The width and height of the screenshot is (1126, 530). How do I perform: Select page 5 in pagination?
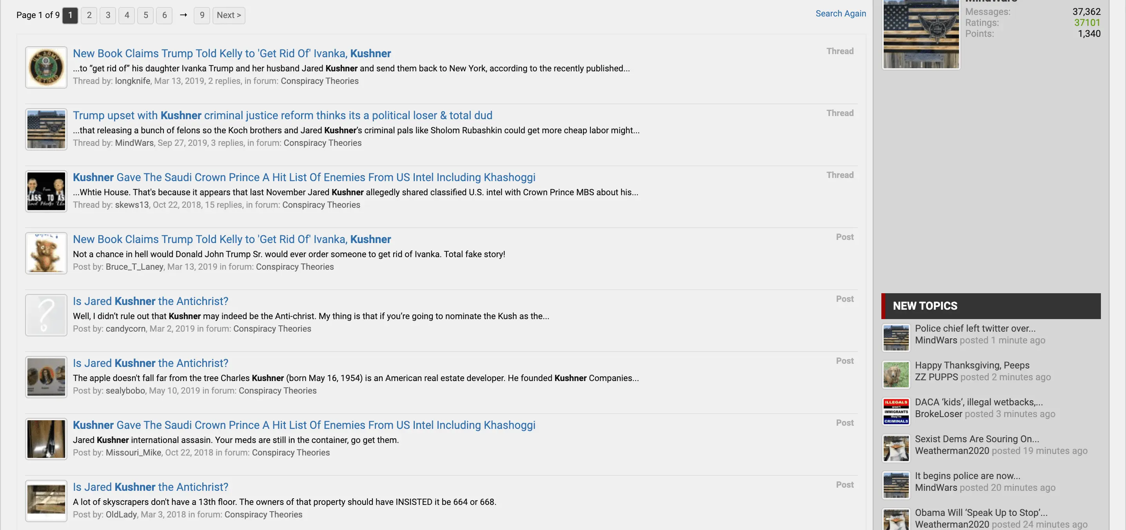click(x=145, y=15)
